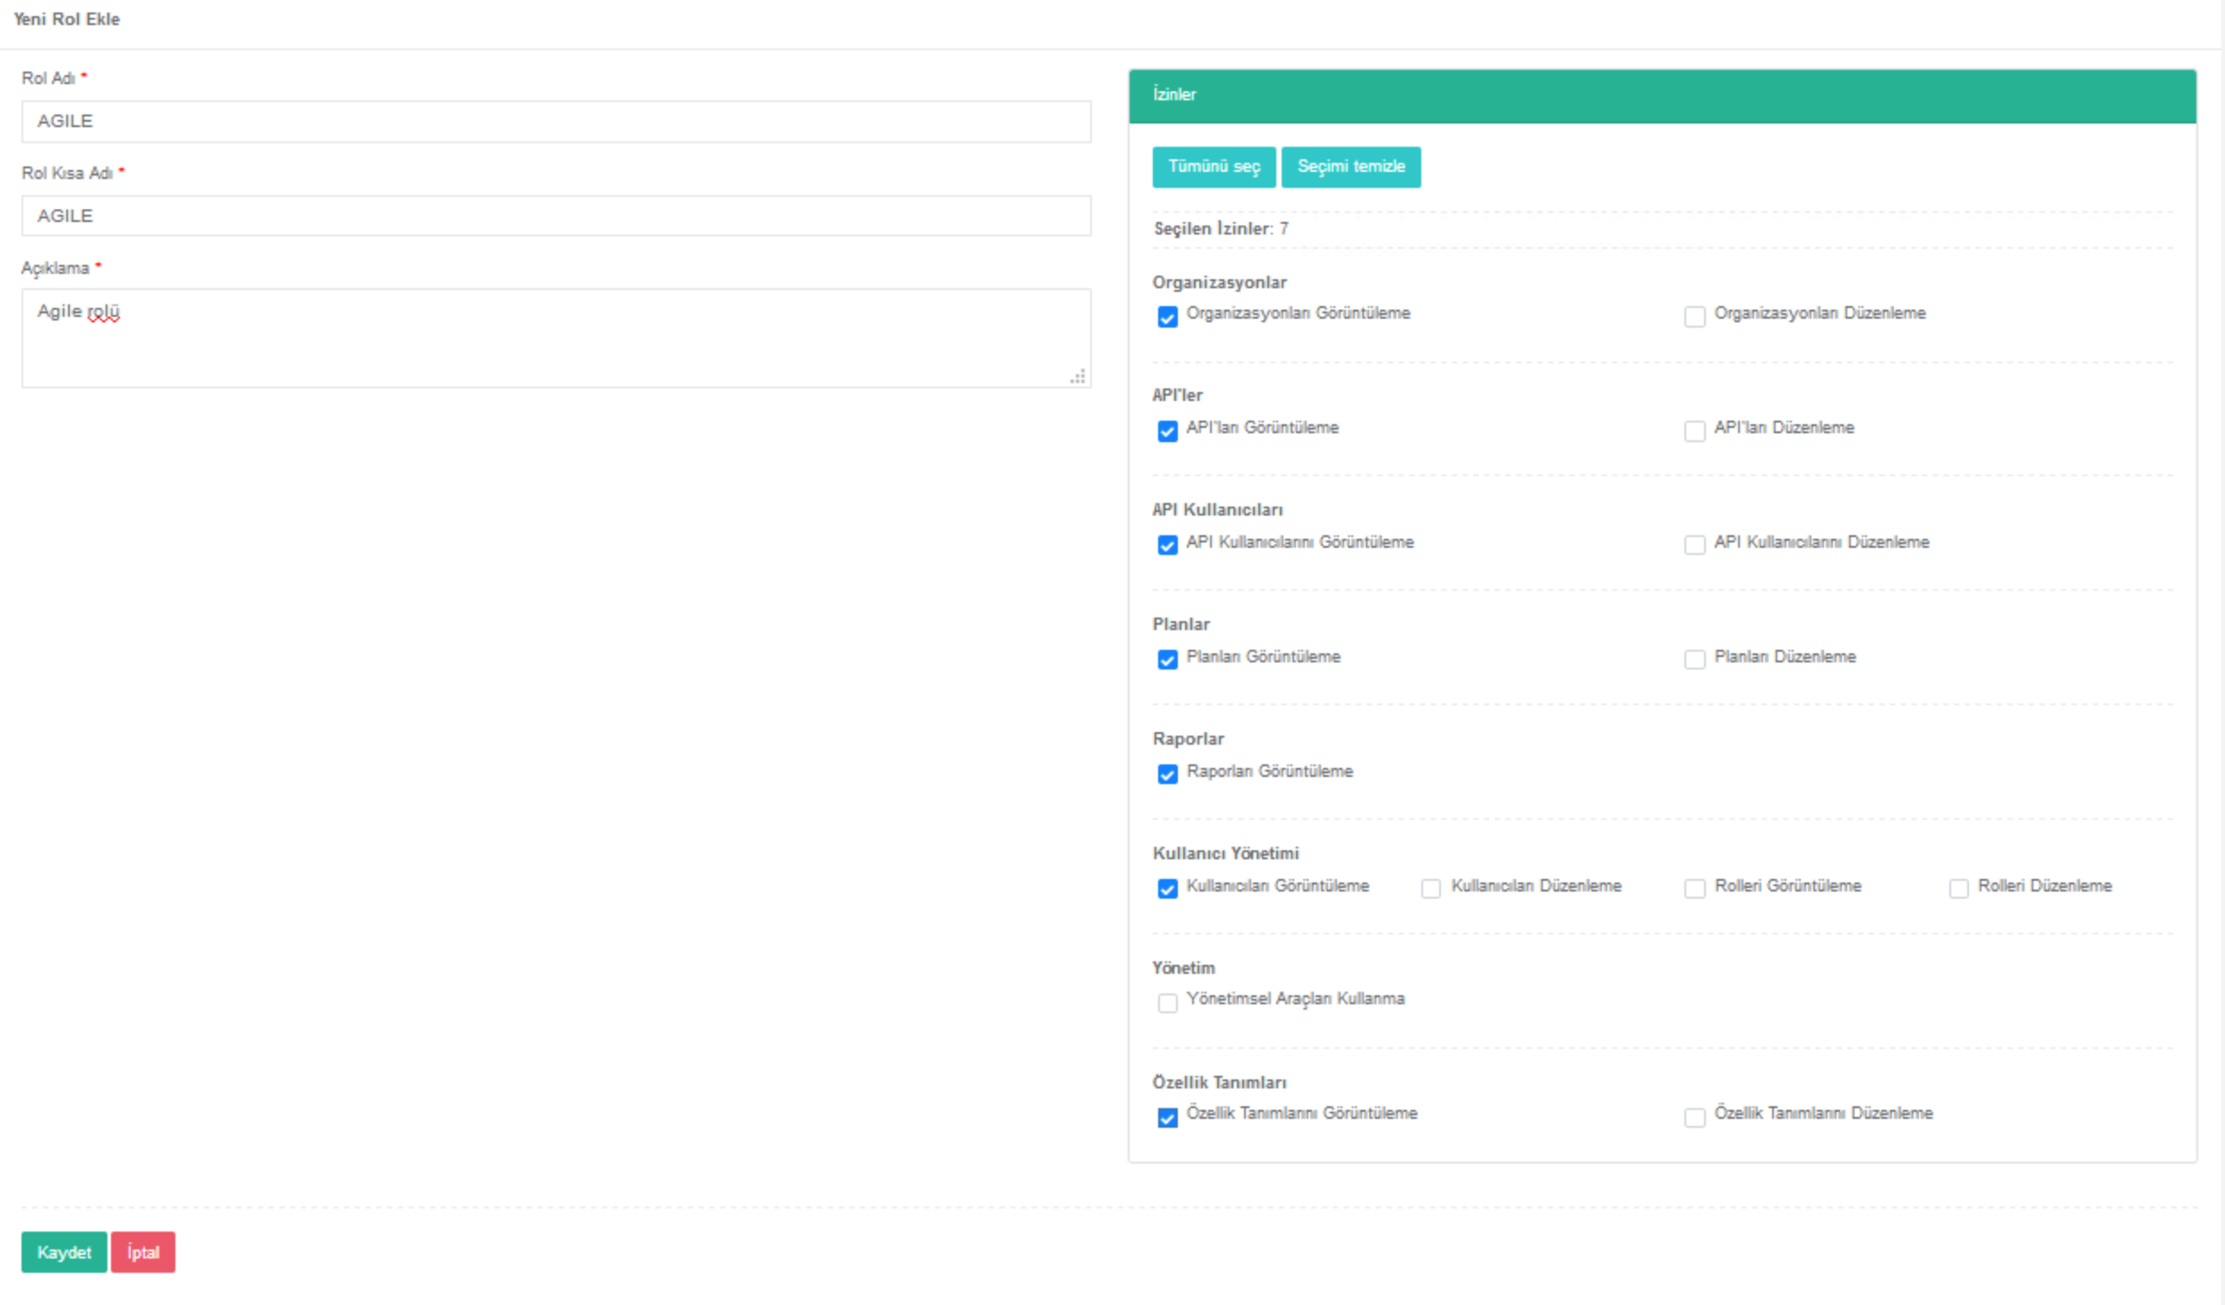
Task: Click the Raporlar section heading
Action: click(x=1188, y=738)
